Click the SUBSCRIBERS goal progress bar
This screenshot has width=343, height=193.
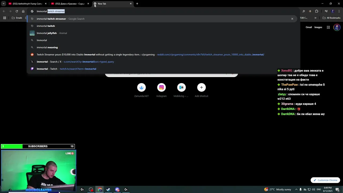[x=38, y=146]
